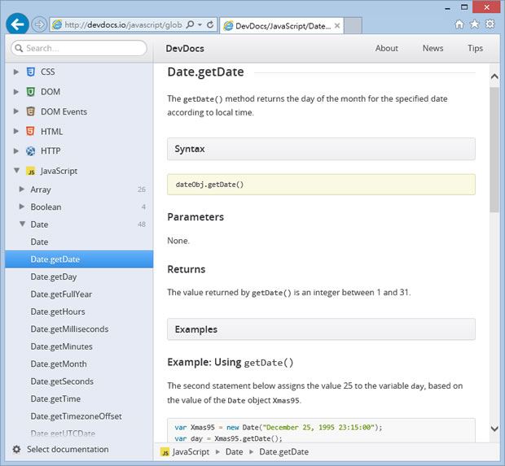This screenshot has height=466, width=505.
Task: Click the content scrollbar down arrow
Action: click(494, 429)
